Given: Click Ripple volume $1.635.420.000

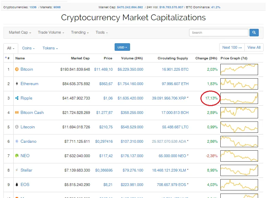Looking at the screenshot, I should tap(130, 98).
